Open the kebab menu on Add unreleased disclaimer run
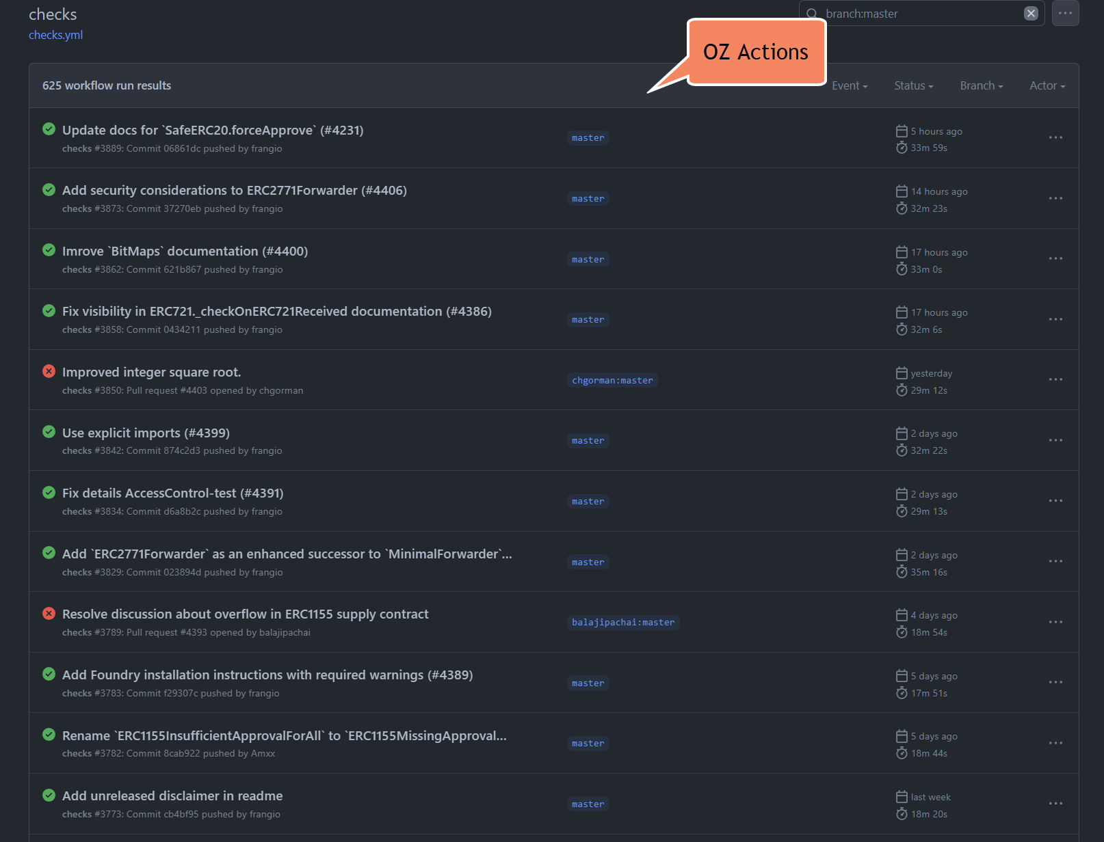 pyautogui.click(x=1055, y=803)
